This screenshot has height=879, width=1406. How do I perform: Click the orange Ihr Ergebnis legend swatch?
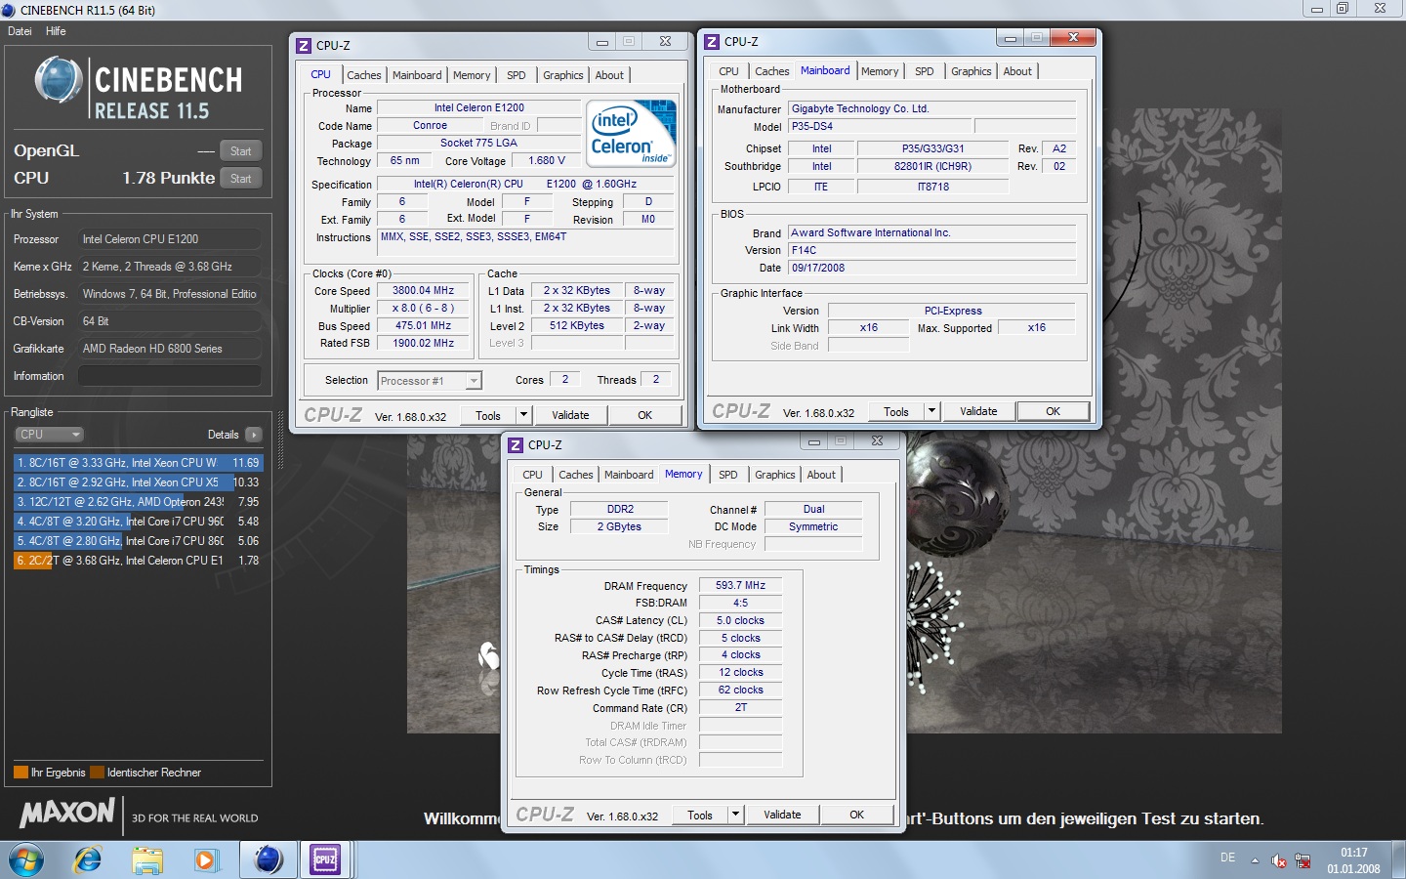21,773
